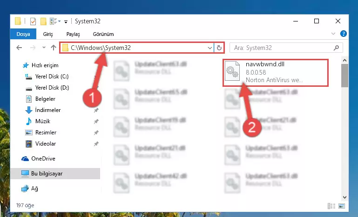
Task: Click the Ara: System32 search box
Action: pos(286,48)
